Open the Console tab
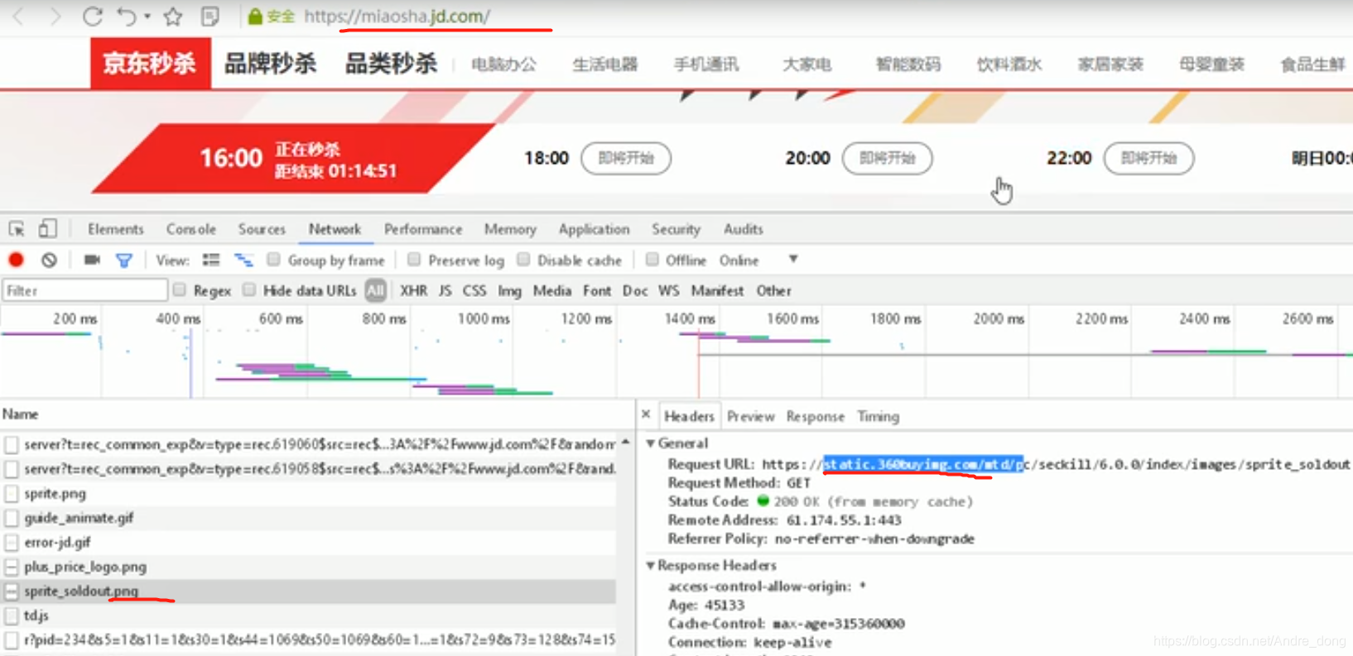The height and width of the screenshot is (656, 1353). coord(190,229)
